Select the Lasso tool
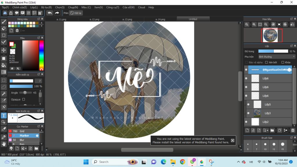This screenshot has height=167, width=297. pyautogui.click(x=3, y=87)
